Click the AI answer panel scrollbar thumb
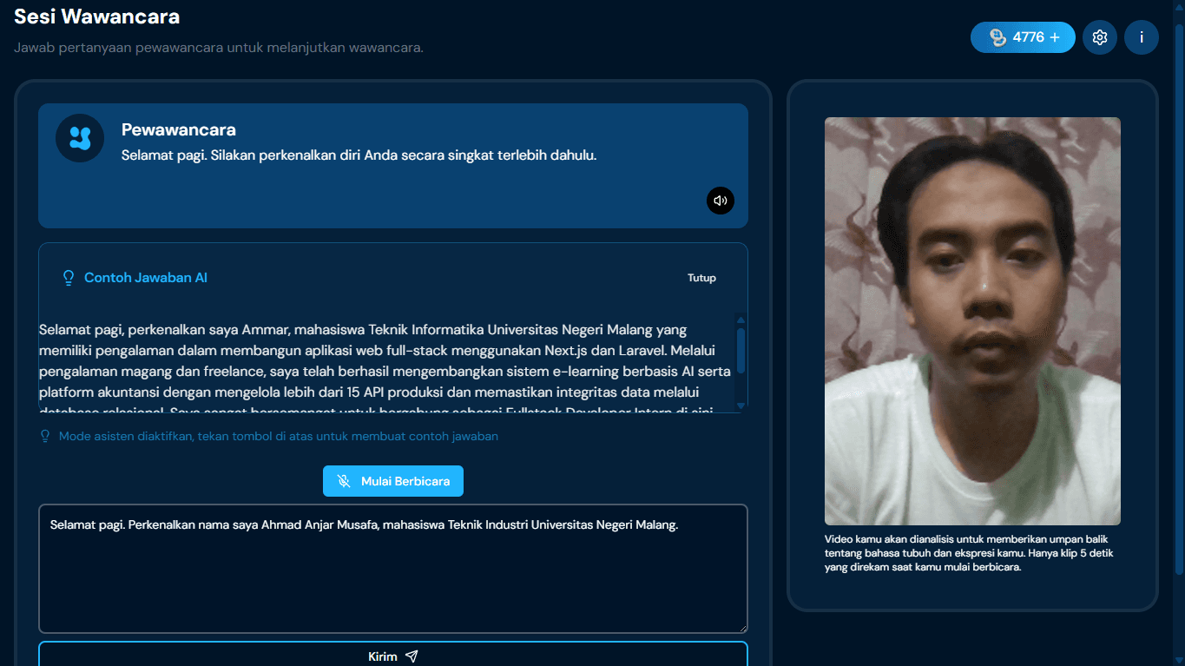 (x=741, y=350)
